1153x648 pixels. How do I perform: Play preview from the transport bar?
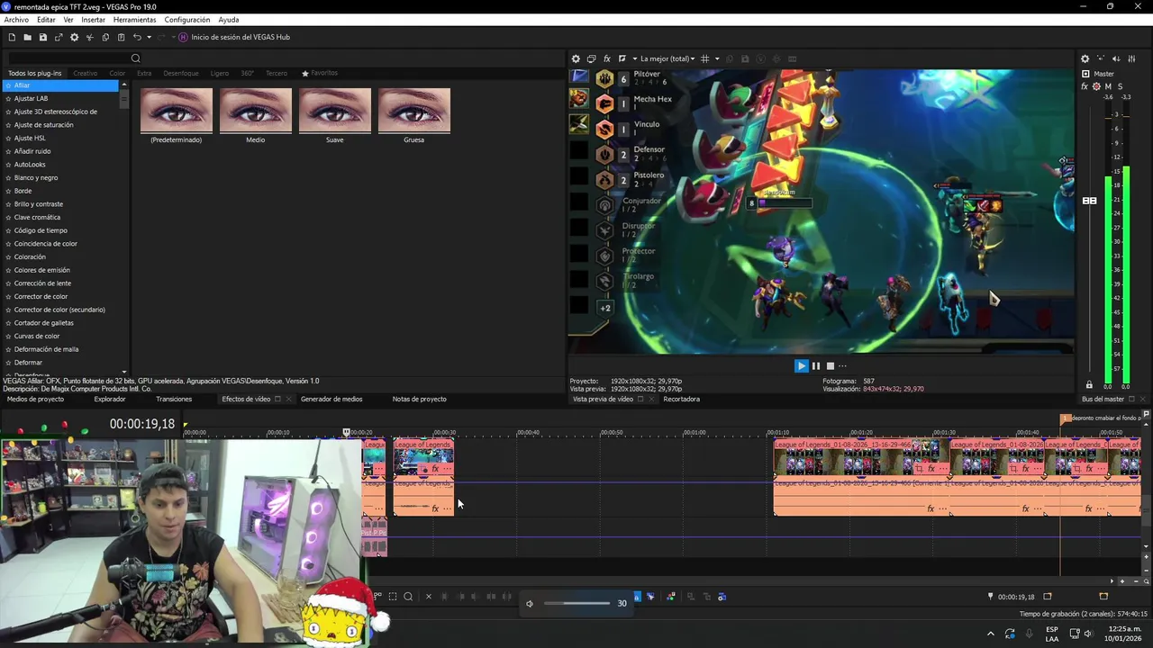point(801,365)
